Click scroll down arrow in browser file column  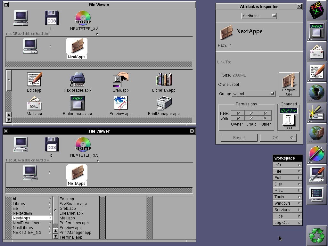pos(55,236)
